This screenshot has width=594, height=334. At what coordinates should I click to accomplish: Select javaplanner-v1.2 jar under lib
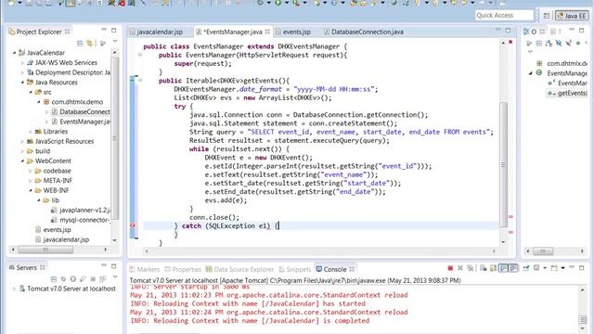click(x=81, y=210)
